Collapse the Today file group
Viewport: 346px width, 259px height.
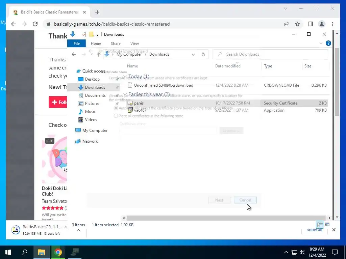[x=125, y=77]
